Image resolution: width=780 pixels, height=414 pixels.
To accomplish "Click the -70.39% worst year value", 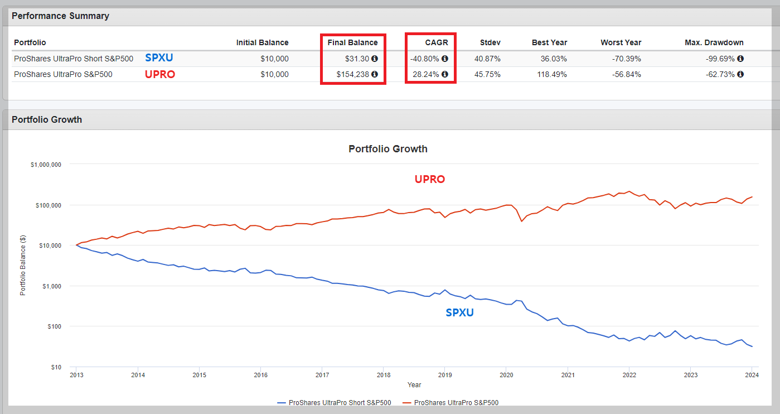I will pos(627,59).
